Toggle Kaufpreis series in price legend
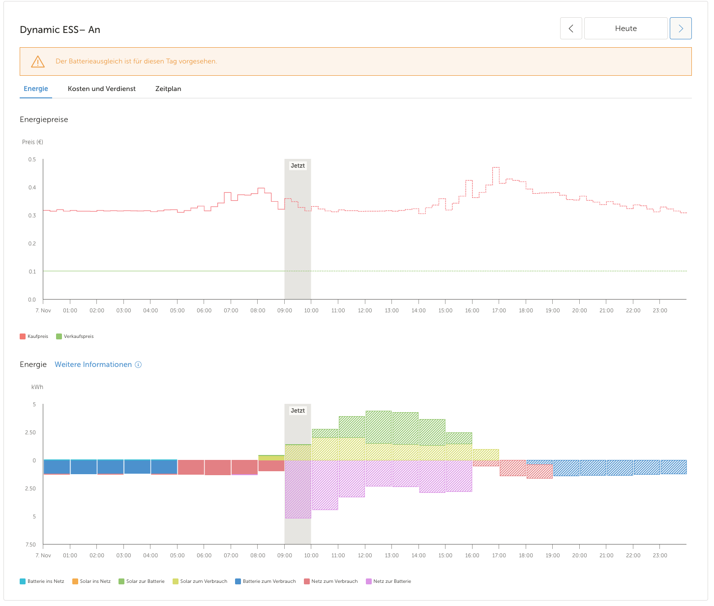This screenshot has height=606, width=714. (34, 336)
